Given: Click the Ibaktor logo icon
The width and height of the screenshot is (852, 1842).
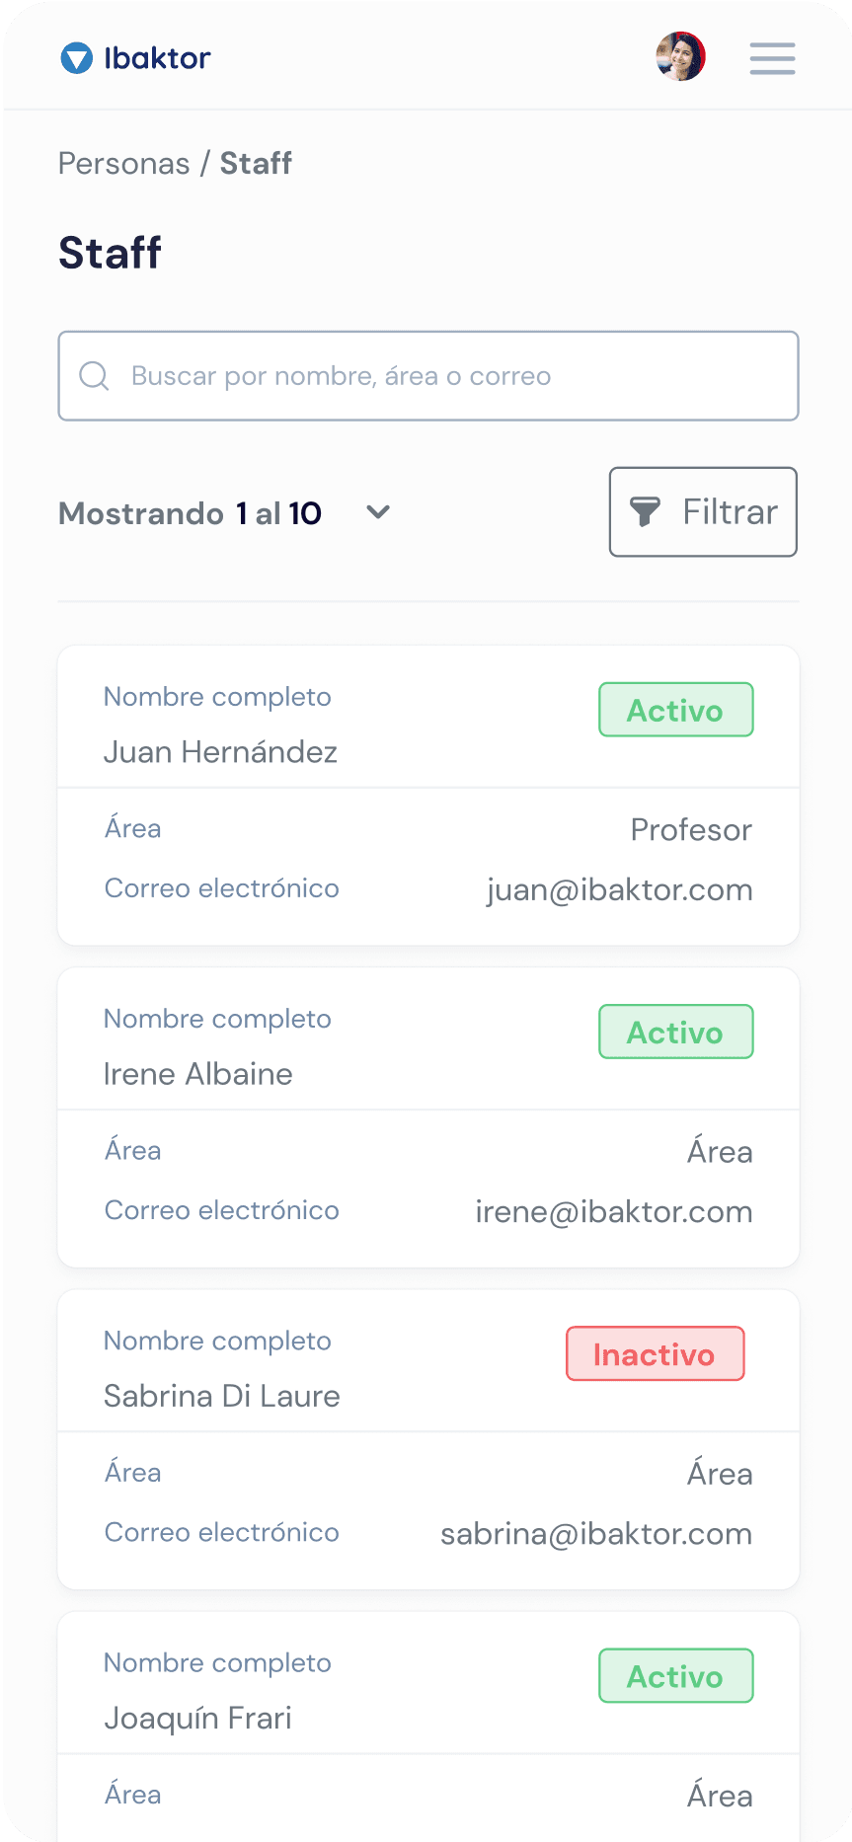Looking at the screenshot, I should pyautogui.click(x=77, y=58).
